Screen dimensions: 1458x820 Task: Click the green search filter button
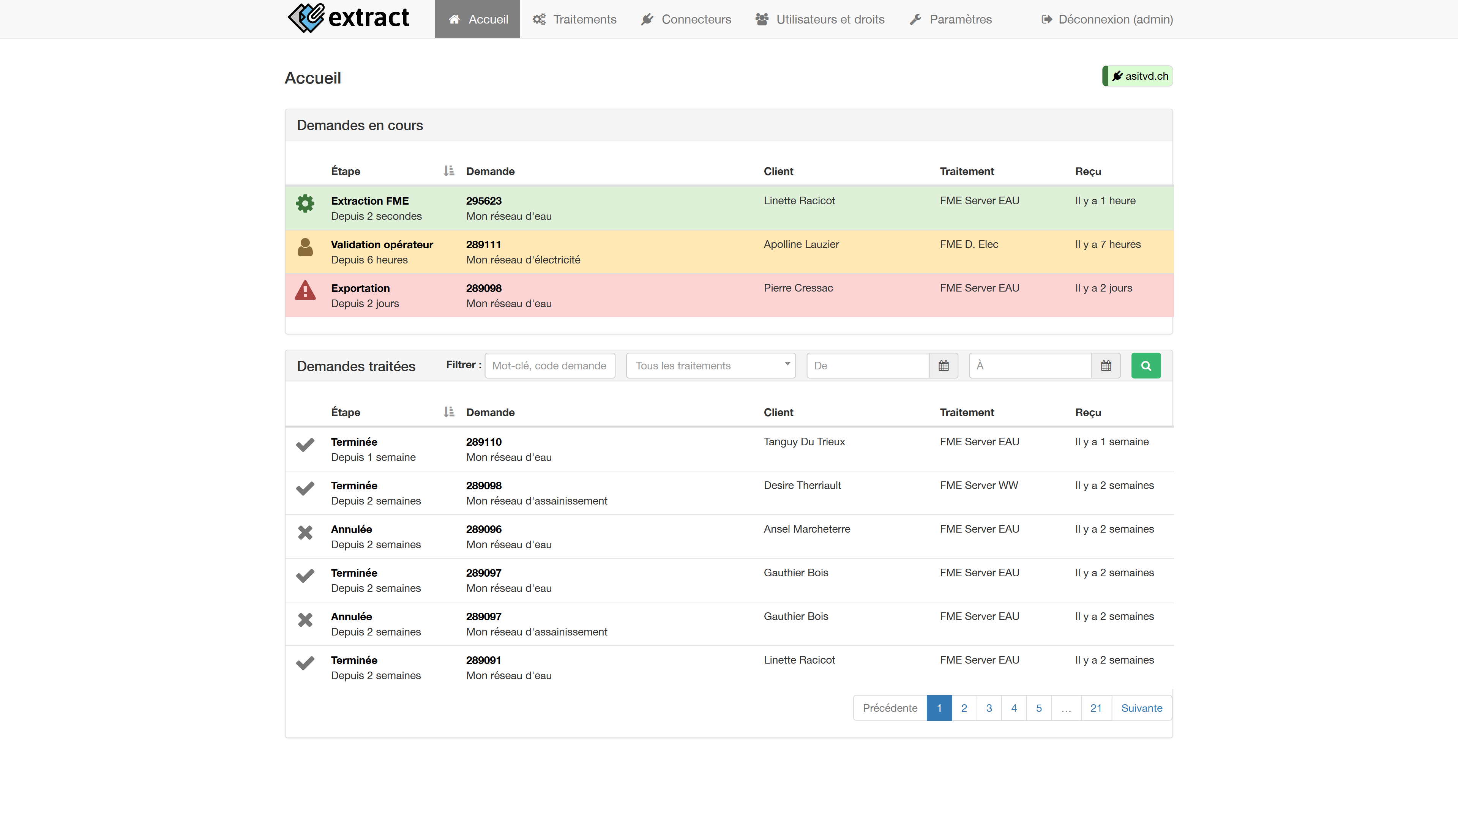click(1146, 366)
